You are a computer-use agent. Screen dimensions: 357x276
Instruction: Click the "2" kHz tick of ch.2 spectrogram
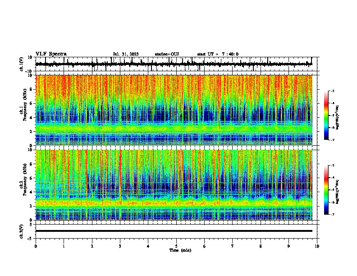point(32,206)
